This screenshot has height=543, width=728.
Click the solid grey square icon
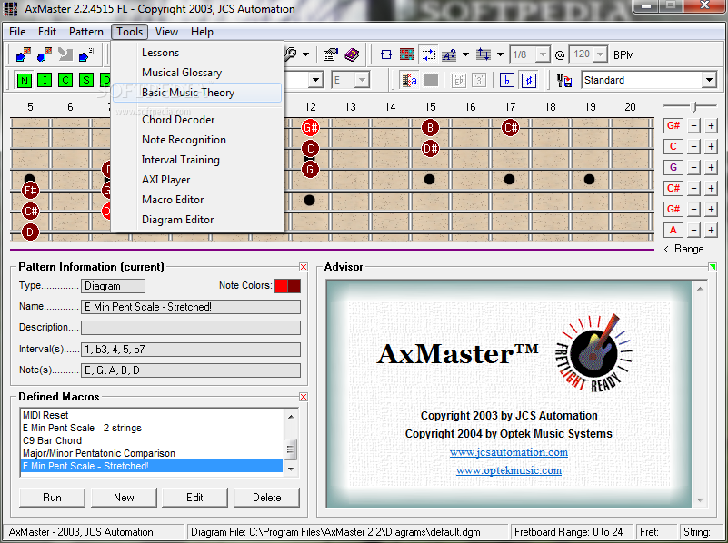click(x=431, y=81)
